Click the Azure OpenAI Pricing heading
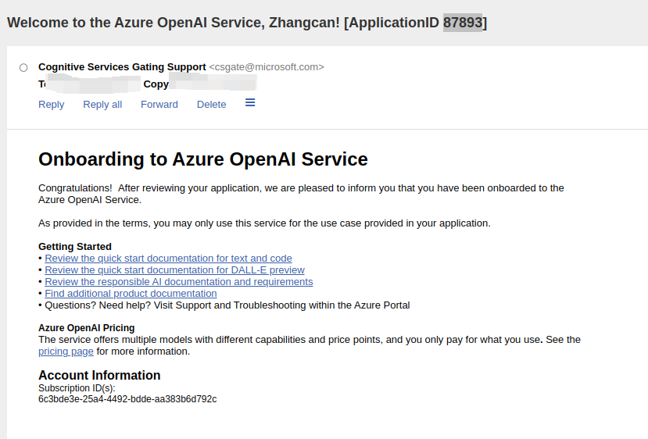Viewport: 648px width, 439px height. coord(86,328)
